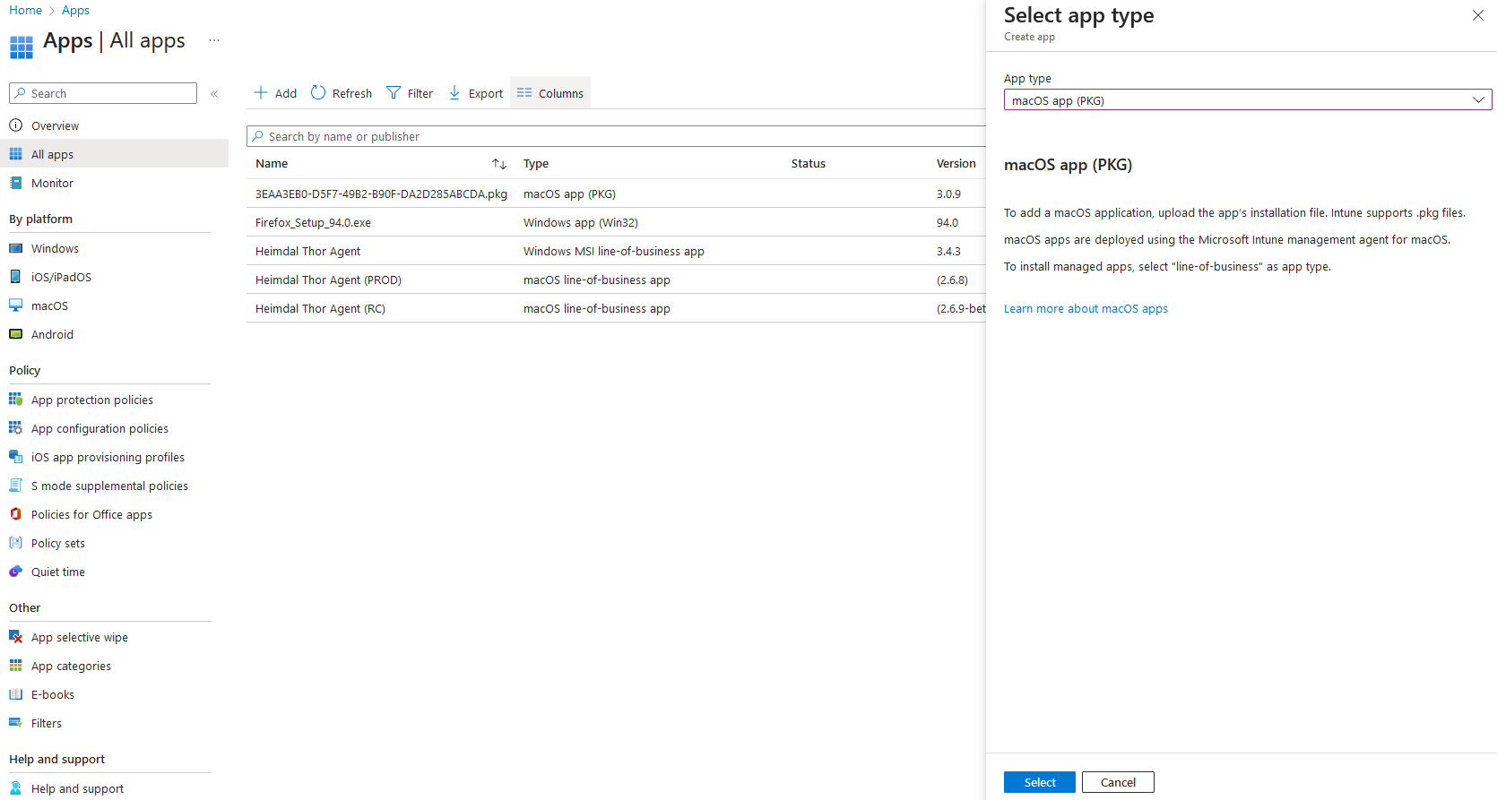Cancel the app type selection
This screenshot has height=800, width=1497.
pyautogui.click(x=1118, y=782)
